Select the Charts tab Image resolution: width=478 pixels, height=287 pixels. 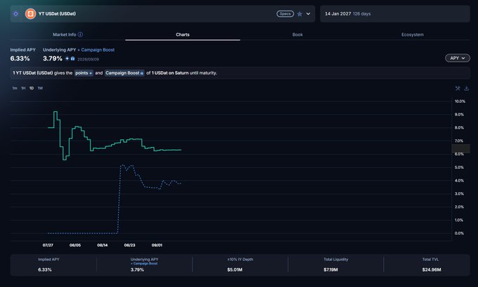point(183,34)
